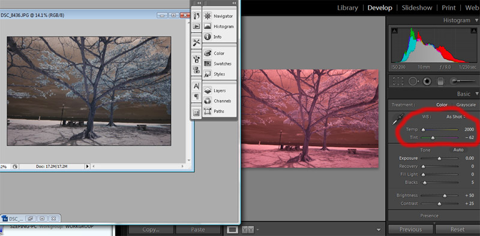
Task: Click the Lightroom infrared photo preview
Action: coord(310,119)
